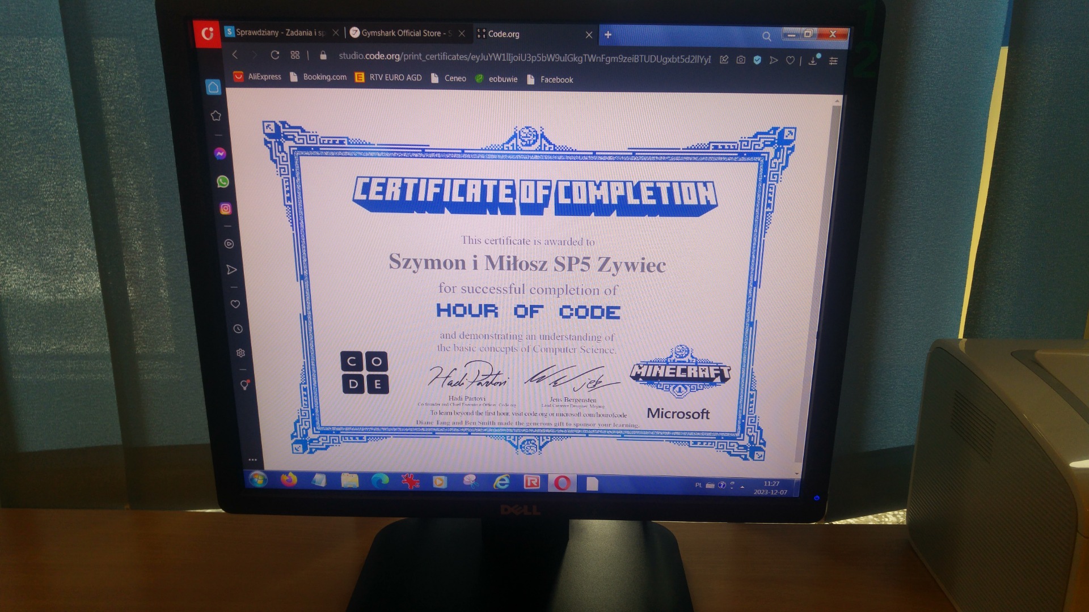Click the studio.code.org address bar
This screenshot has height=612, width=1089.
click(524, 57)
